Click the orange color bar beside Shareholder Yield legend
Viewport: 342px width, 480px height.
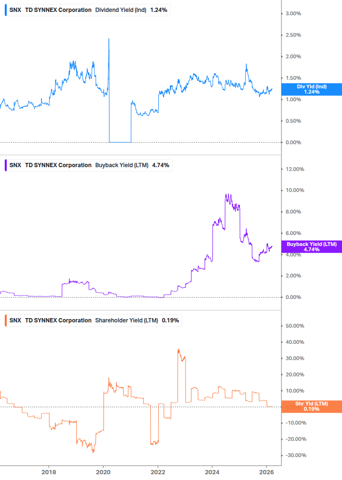pos(6,320)
